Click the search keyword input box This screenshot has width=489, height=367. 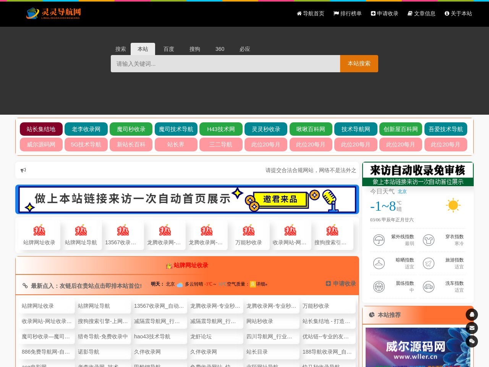(x=225, y=63)
